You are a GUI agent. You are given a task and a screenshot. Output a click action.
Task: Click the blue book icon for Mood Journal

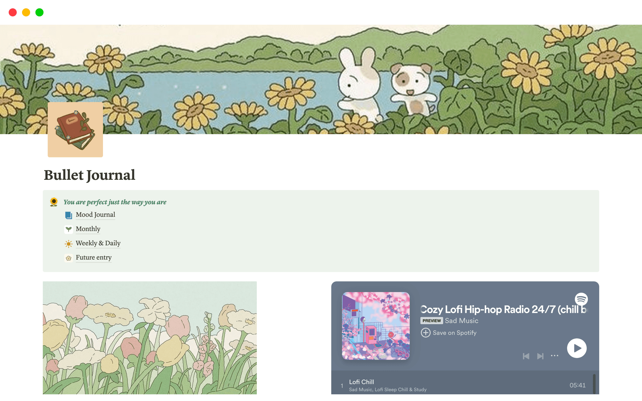point(69,215)
